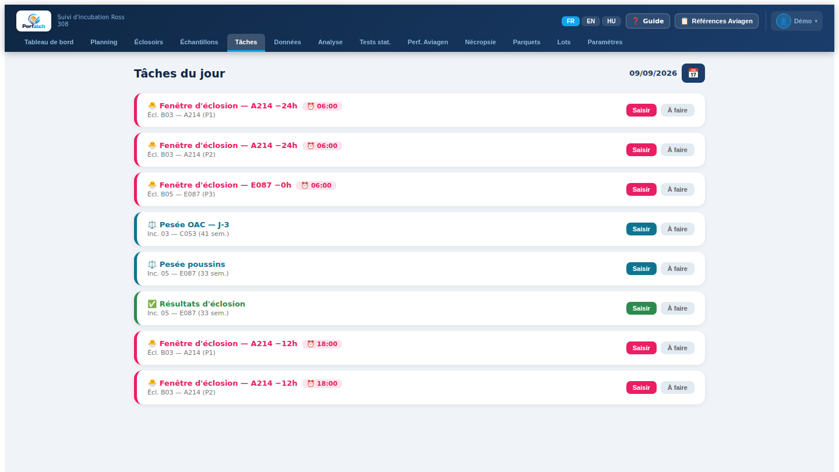839x472 pixels.
Task: Go to the Tableau de bord tab
Action: tap(49, 42)
